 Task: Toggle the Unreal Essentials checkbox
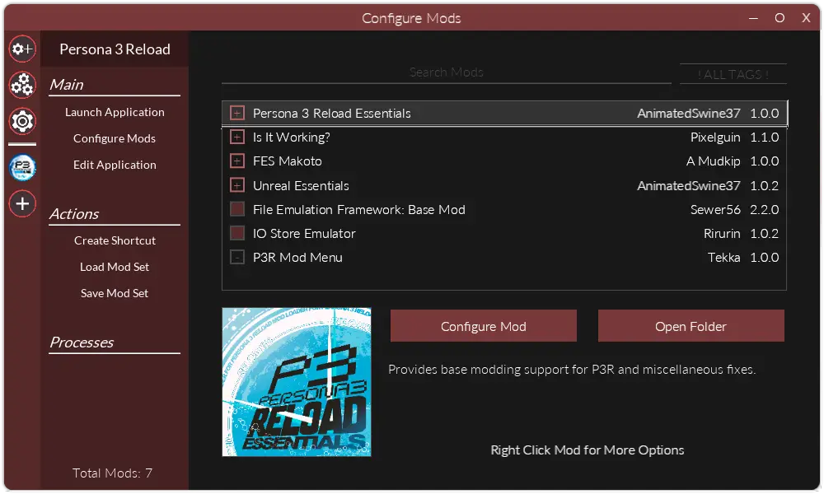coord(237,185)
